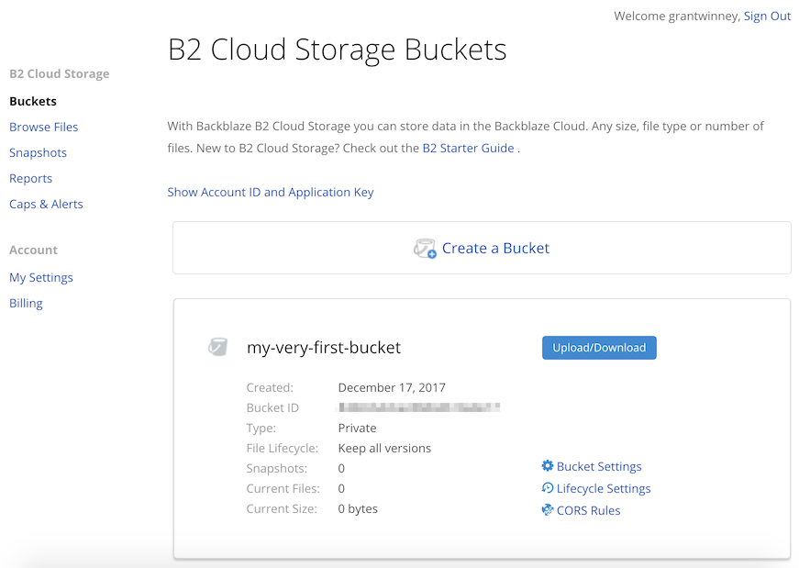Click the B2 Cloud Storage Buckets heading
The width and height of the screenshot is (799, 568).
(x=338, y=50)
